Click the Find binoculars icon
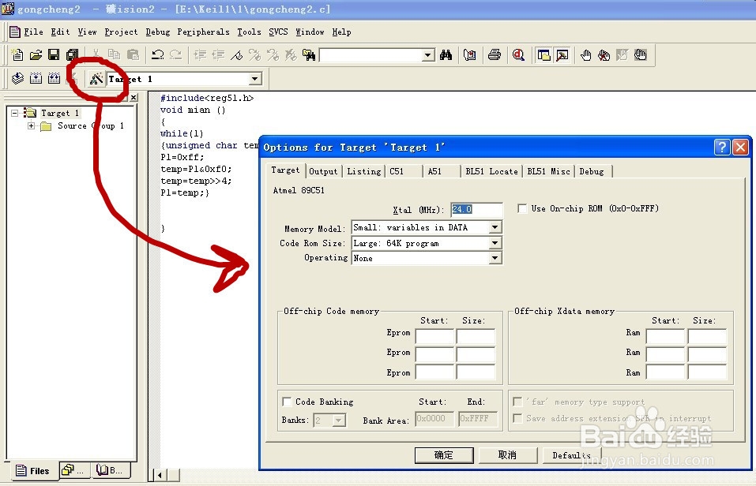The image size is (756, 486). click(x=446, y=55)
